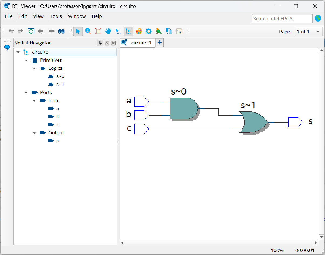The width and height of the screenshot is (325, 255).
Task: Toggle pin on Netlist Navigator panel
Action: pyautogui.click(x=100, y=43)
